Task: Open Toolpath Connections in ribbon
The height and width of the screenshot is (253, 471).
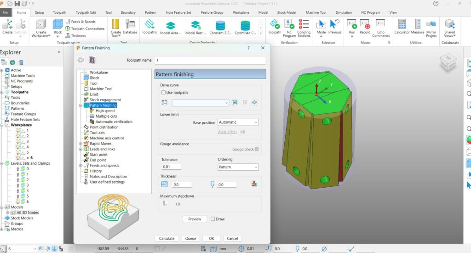Action: 85,29
